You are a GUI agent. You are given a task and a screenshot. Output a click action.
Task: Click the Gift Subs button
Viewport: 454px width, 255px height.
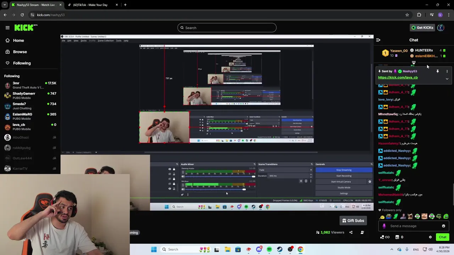[x=353, y=221]
